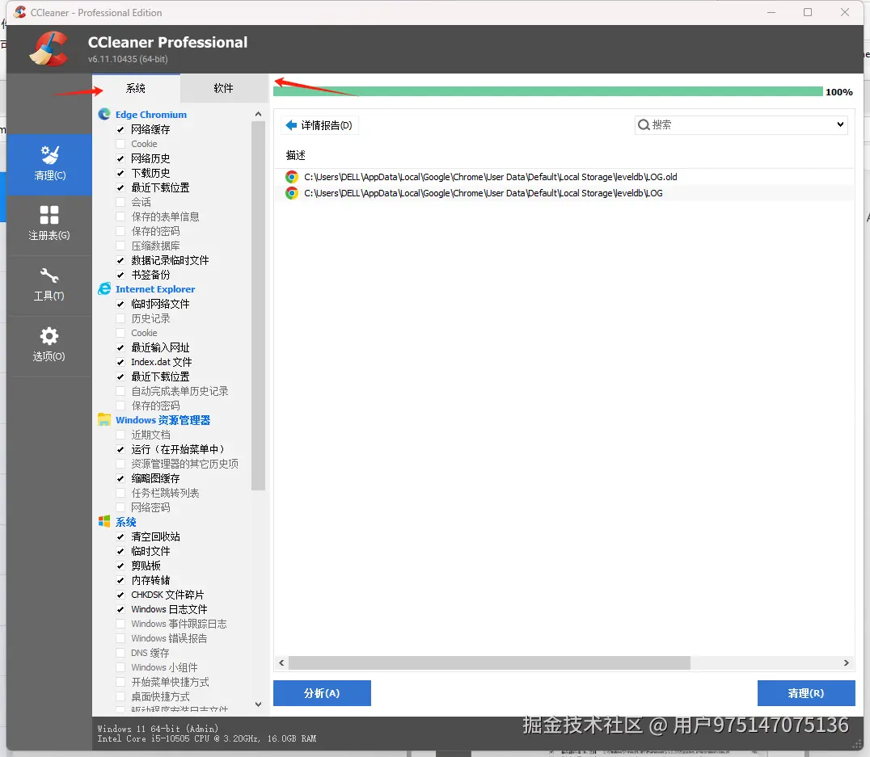This screenshot has width=870, height=757.
Task: Click the Edge Chromium browser icon
Action: coord(104,114)
